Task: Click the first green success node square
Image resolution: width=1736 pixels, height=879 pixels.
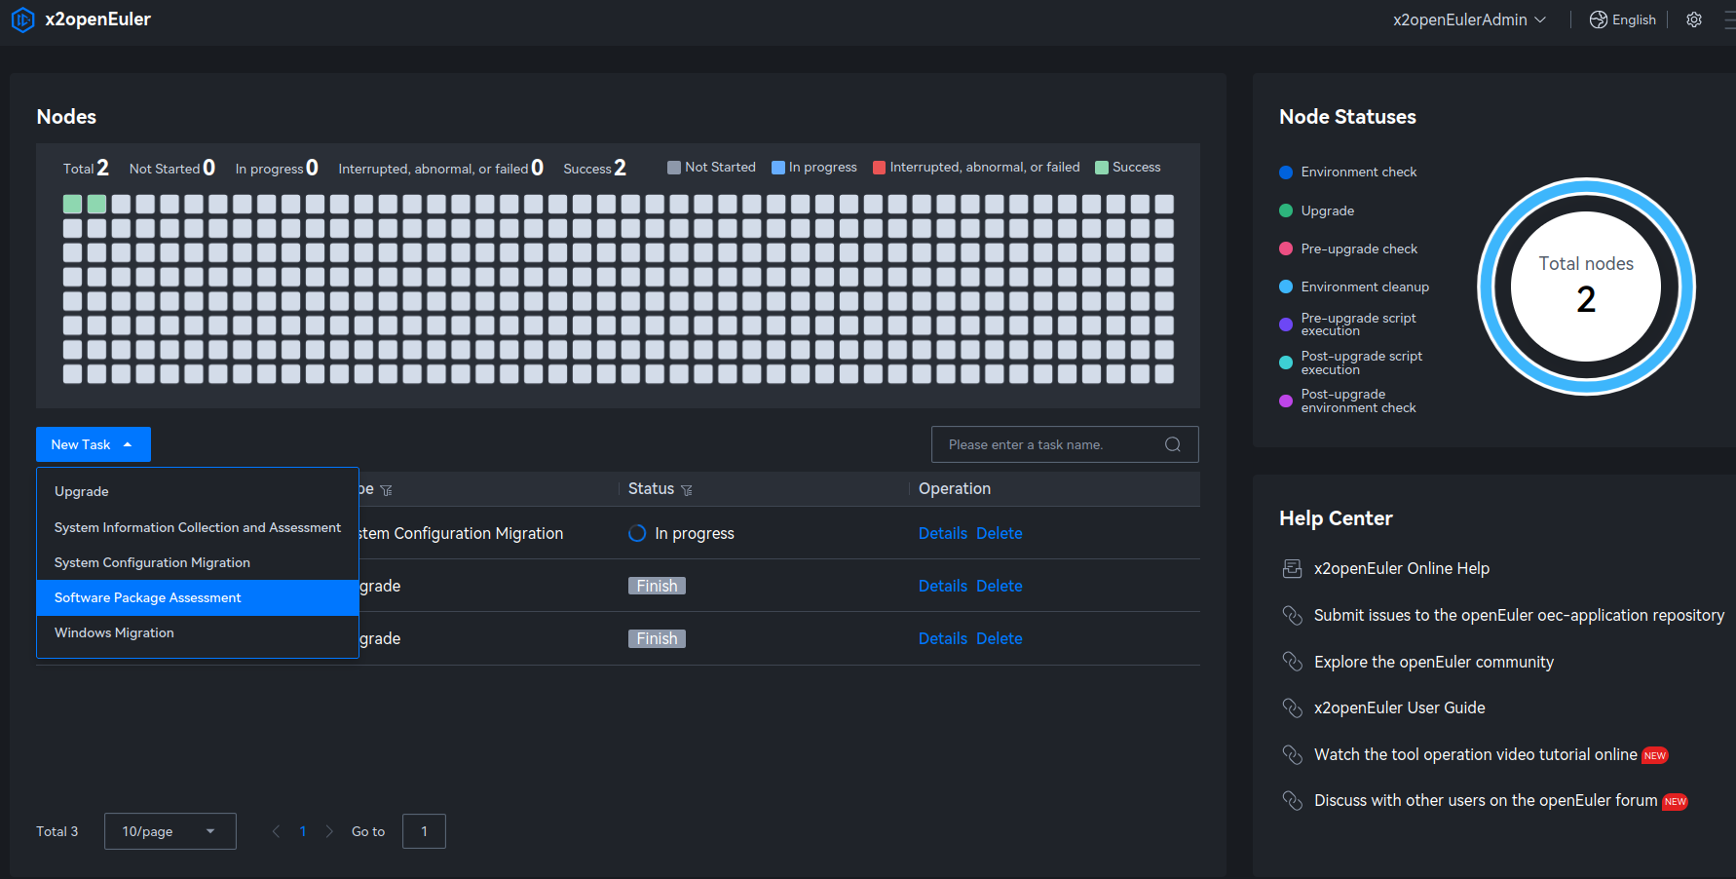Action: coord(72,204)
